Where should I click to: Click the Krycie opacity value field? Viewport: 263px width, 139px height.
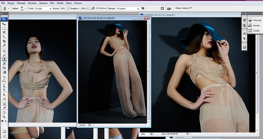tap(63, 8)
